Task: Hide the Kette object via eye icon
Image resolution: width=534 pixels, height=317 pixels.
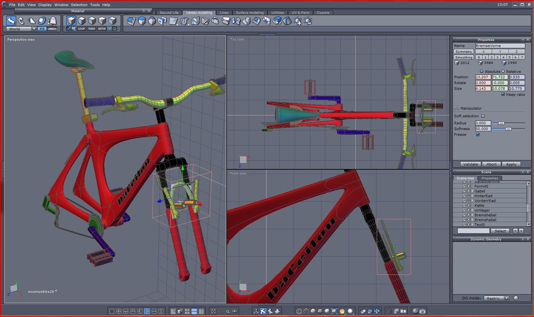Action: [468, 205]
